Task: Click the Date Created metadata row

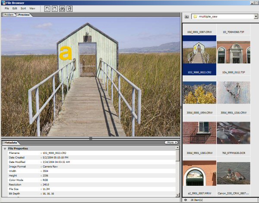Action: click(92, 157)
